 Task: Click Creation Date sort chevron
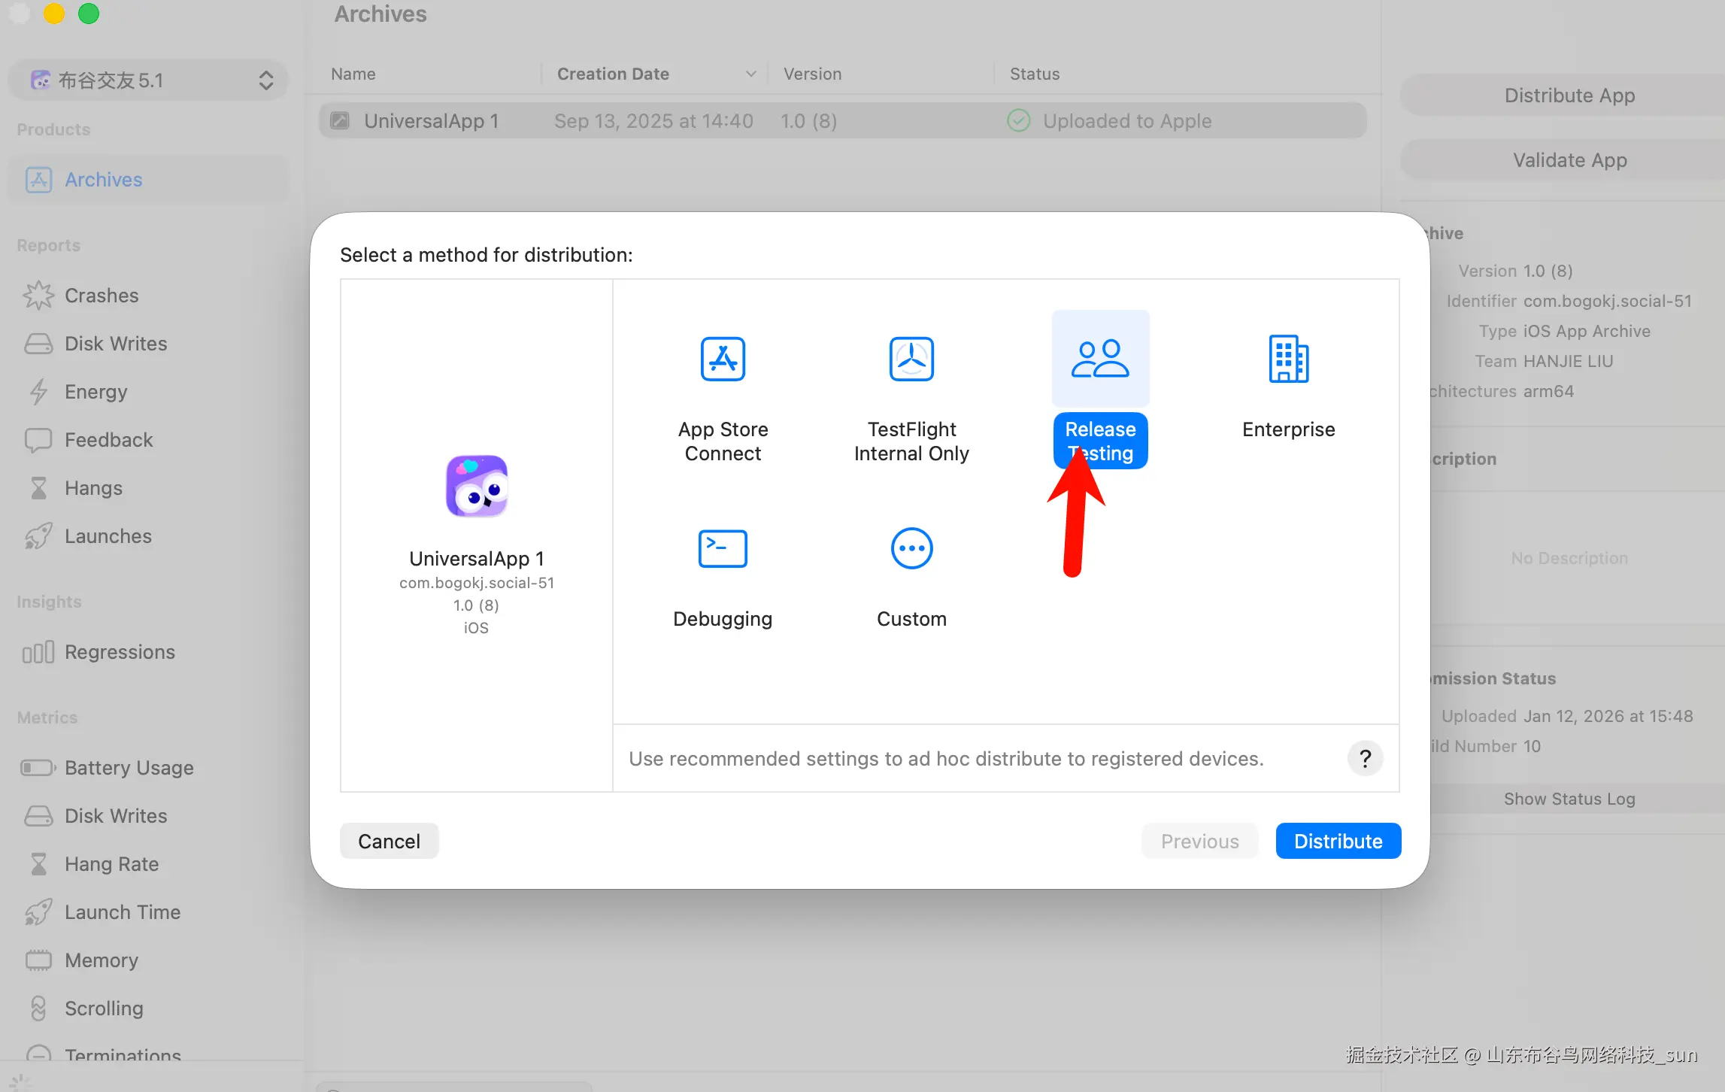750,74
